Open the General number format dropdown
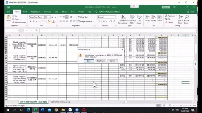 115,17
